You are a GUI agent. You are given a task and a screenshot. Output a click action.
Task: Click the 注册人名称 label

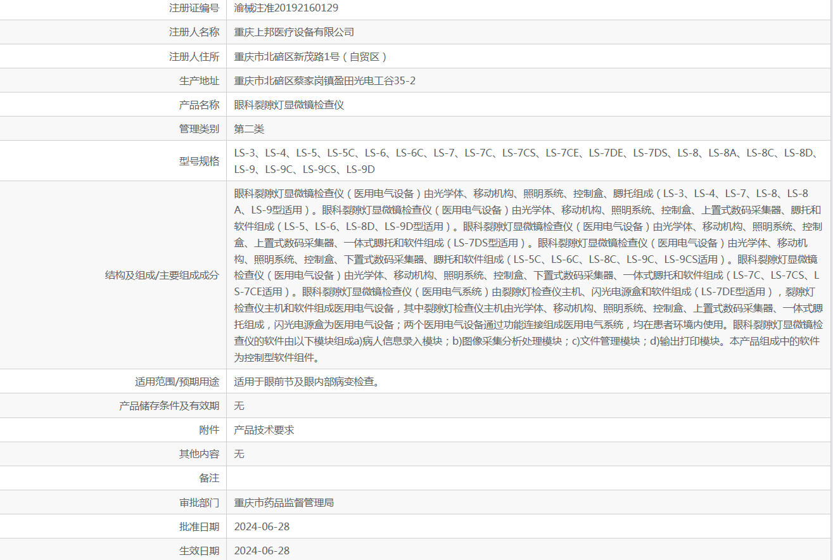[x=194, y=32]
